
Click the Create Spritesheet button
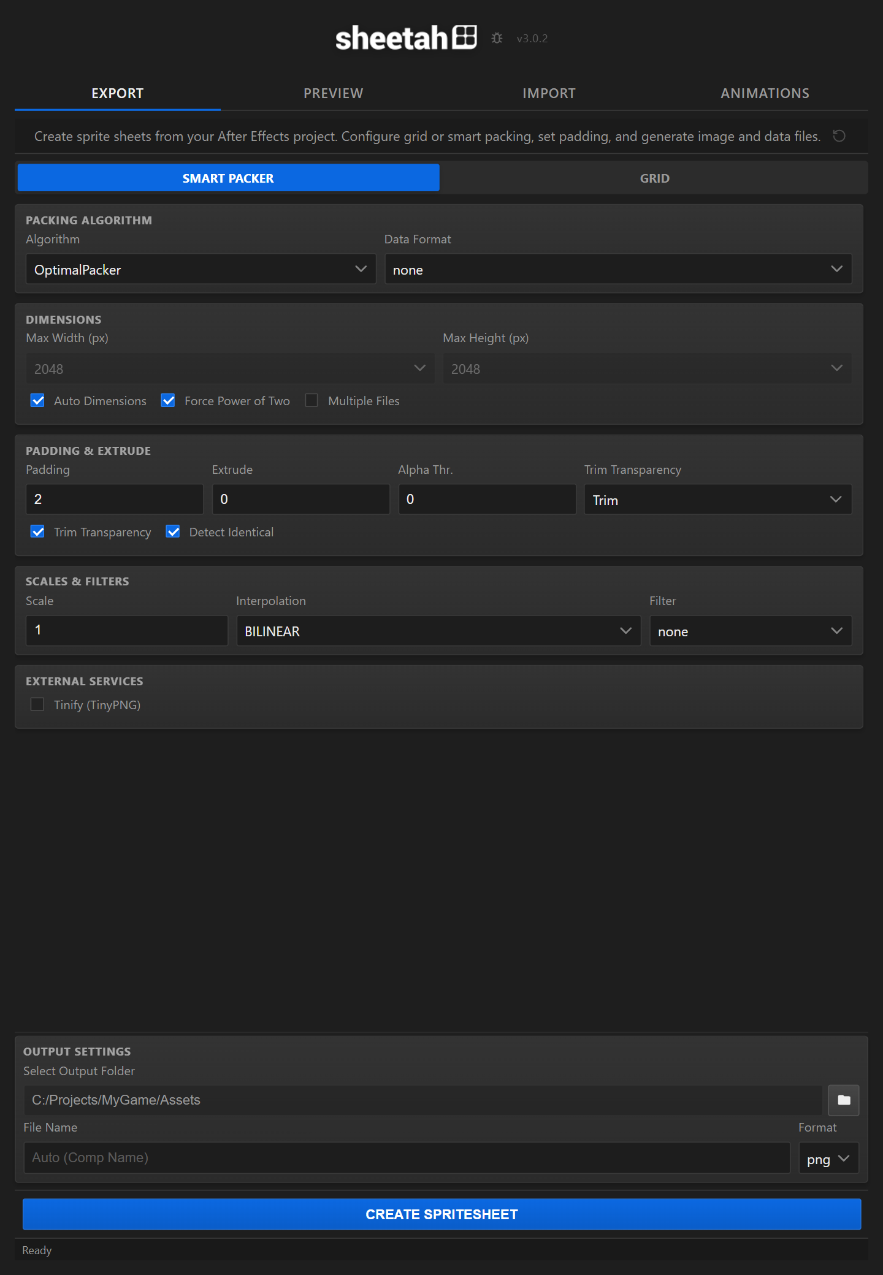tap(442, 1214)
